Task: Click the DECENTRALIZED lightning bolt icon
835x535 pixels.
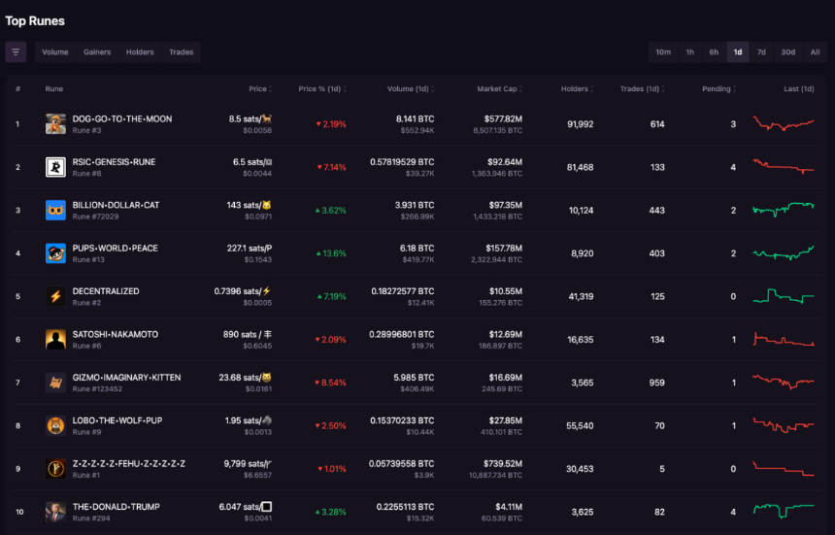Action: pyautogui.click(x=55, y=296)
